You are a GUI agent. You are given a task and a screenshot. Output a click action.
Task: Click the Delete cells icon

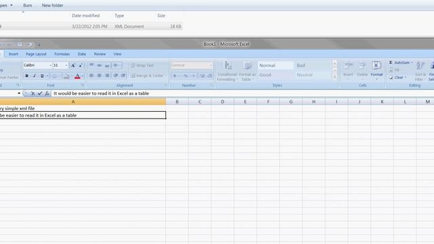(362, 66)
